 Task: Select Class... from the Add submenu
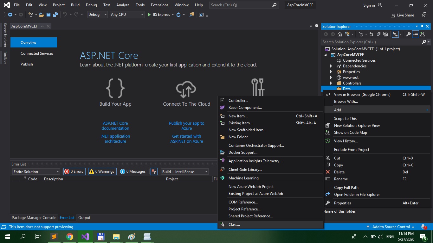[x=234, y=225]
